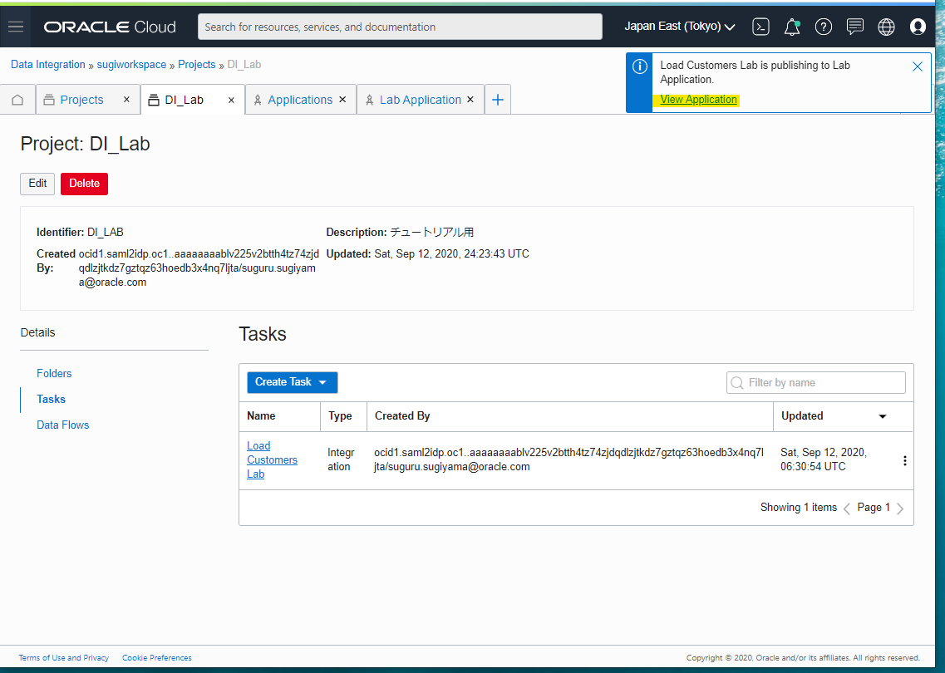This screenshot has height=673, width=945.
Task: Open the language globe icon
Action: 886,27
